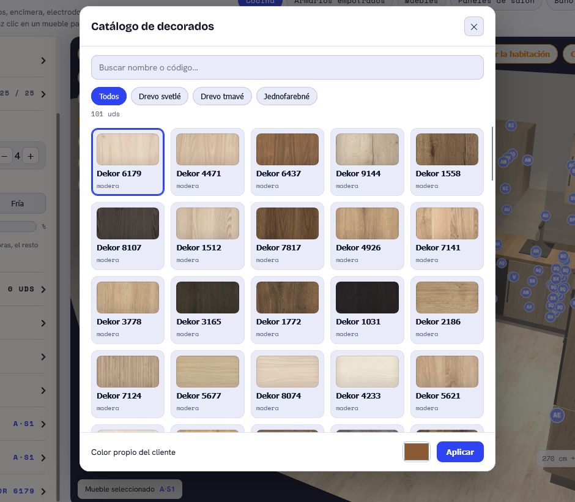The width and height of the screenshot is (575, 502).
Task: Close the Catálogo de decorados dialog
Action: (x=474, y=26)
